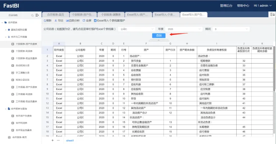276x144 pixels.
Task: Open the 期间 period dropdown
Action: [231, 29]
